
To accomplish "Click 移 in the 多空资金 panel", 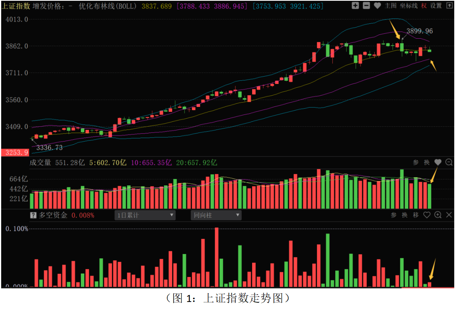I will [x=416, y=215].
